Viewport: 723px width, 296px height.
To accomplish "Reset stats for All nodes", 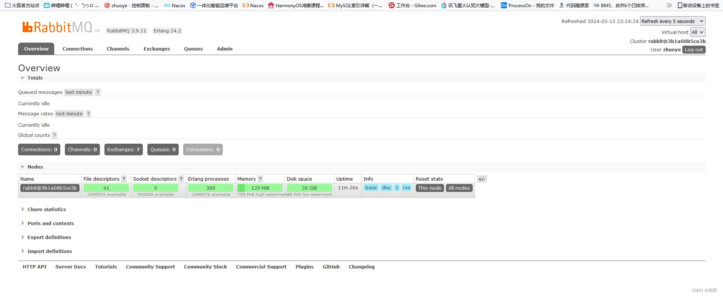I will pos(459,188).
